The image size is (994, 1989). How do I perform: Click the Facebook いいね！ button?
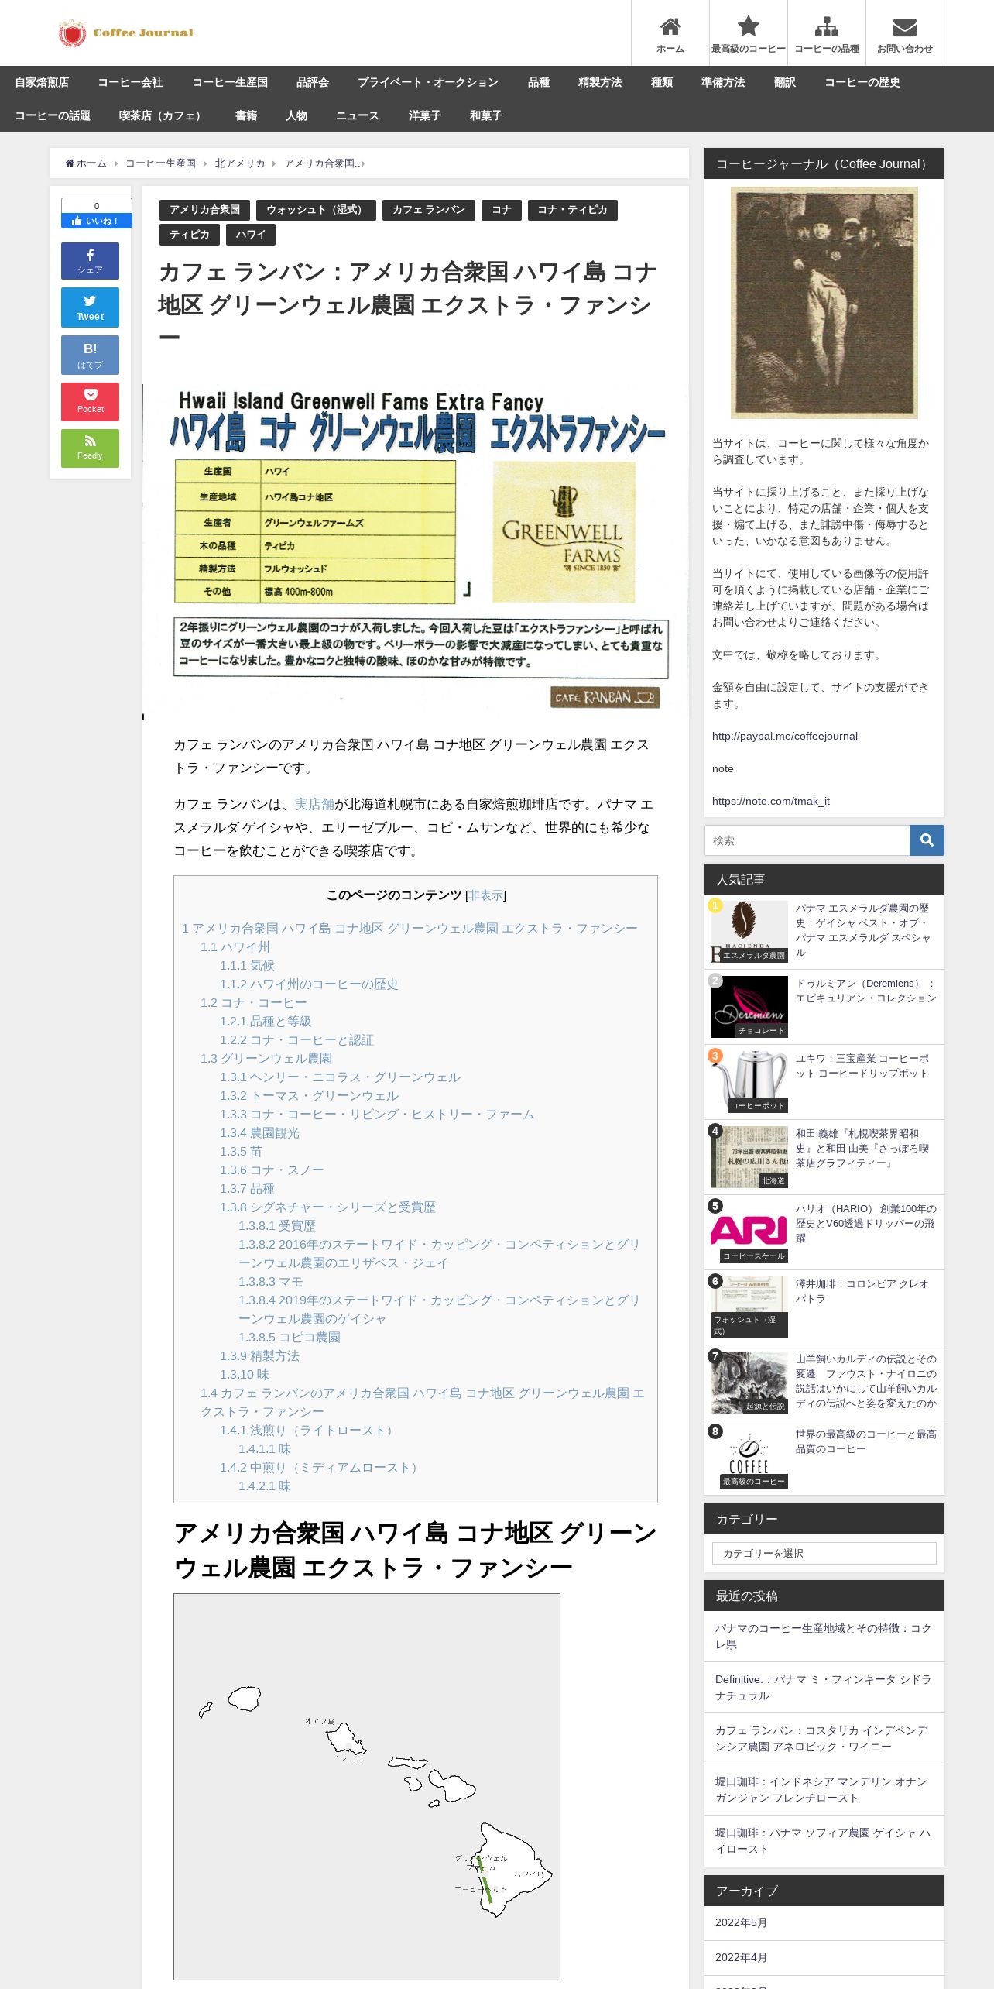pyautogui.click(x=97, y=221)
